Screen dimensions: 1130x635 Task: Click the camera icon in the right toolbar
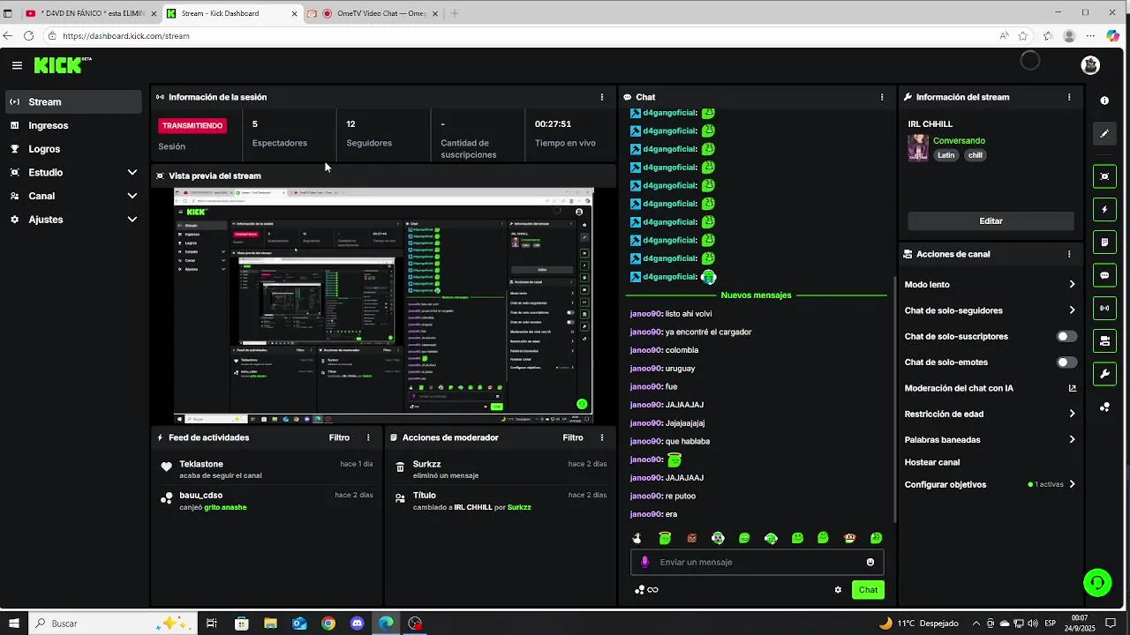1104,341
